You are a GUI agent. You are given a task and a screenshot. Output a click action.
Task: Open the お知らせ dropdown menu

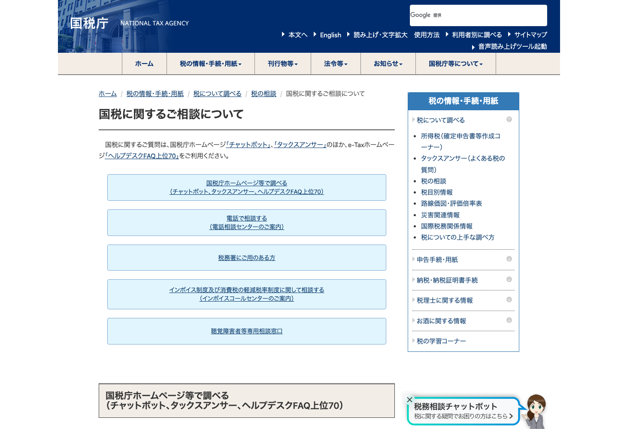[388, 63]
